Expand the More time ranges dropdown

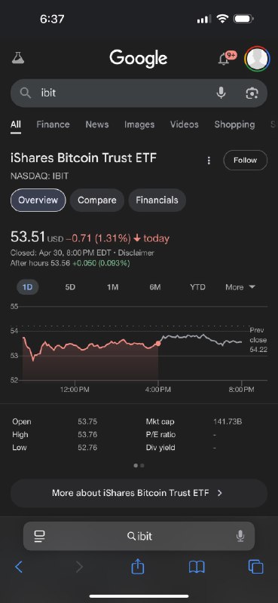coord(240,287)
